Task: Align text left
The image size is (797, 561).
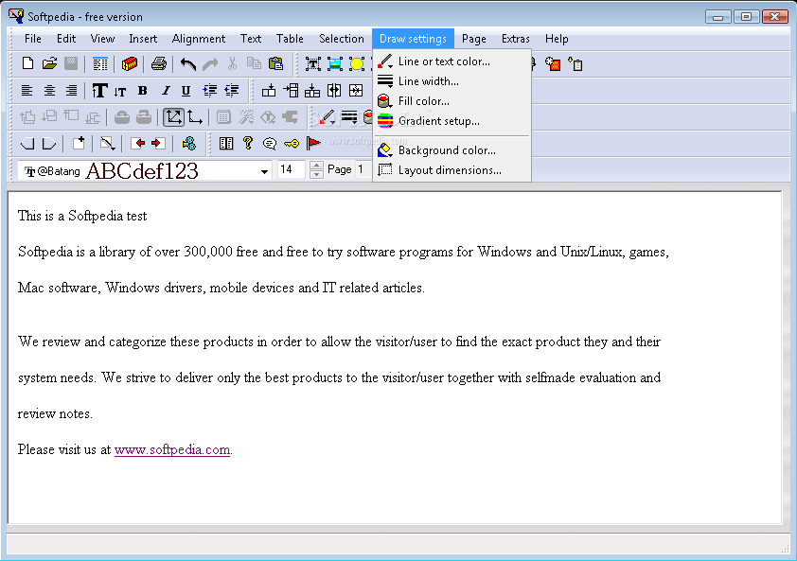Action: point(27,91)
